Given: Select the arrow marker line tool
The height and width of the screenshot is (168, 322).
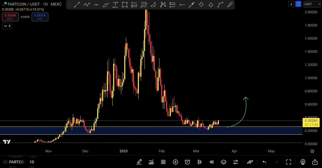Looking at the screenshot, I should coord(192,5).
